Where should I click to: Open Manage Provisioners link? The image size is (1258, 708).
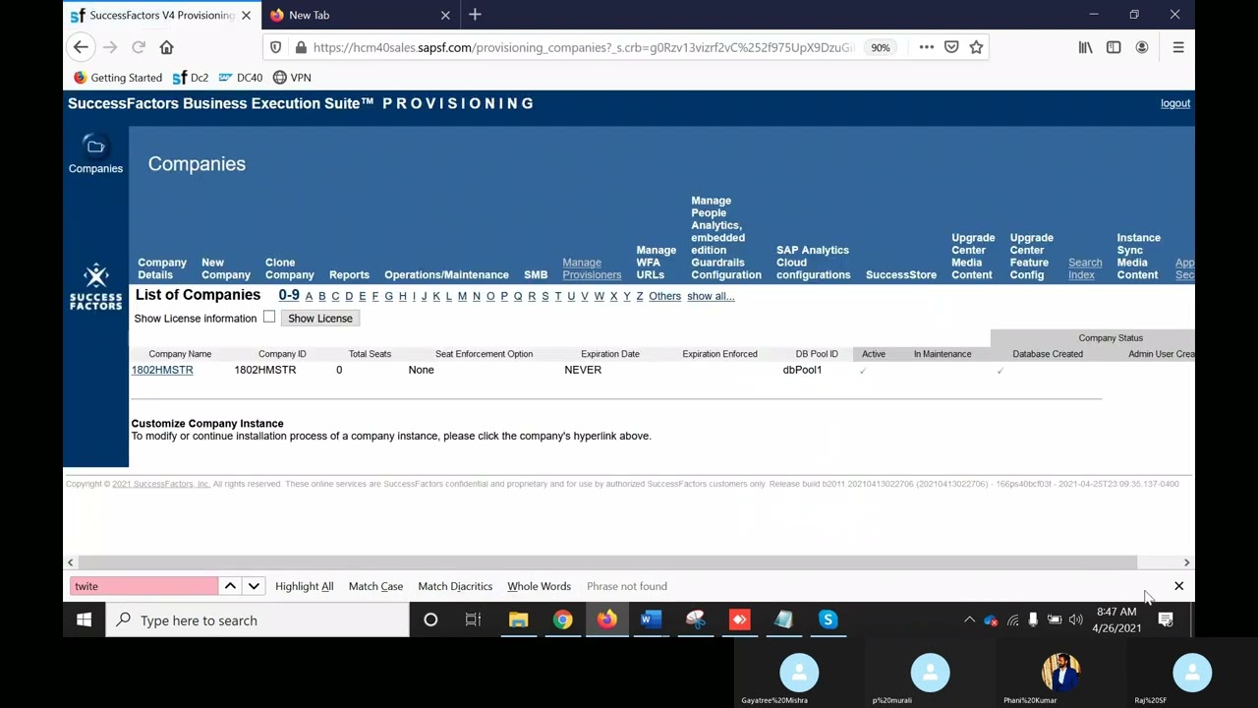pos(592,268)
